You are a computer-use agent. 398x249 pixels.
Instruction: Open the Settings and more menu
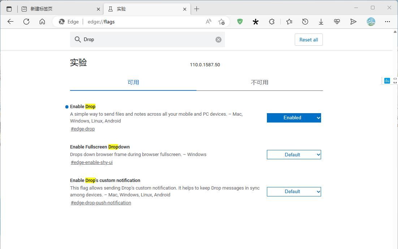click(387, 22)
